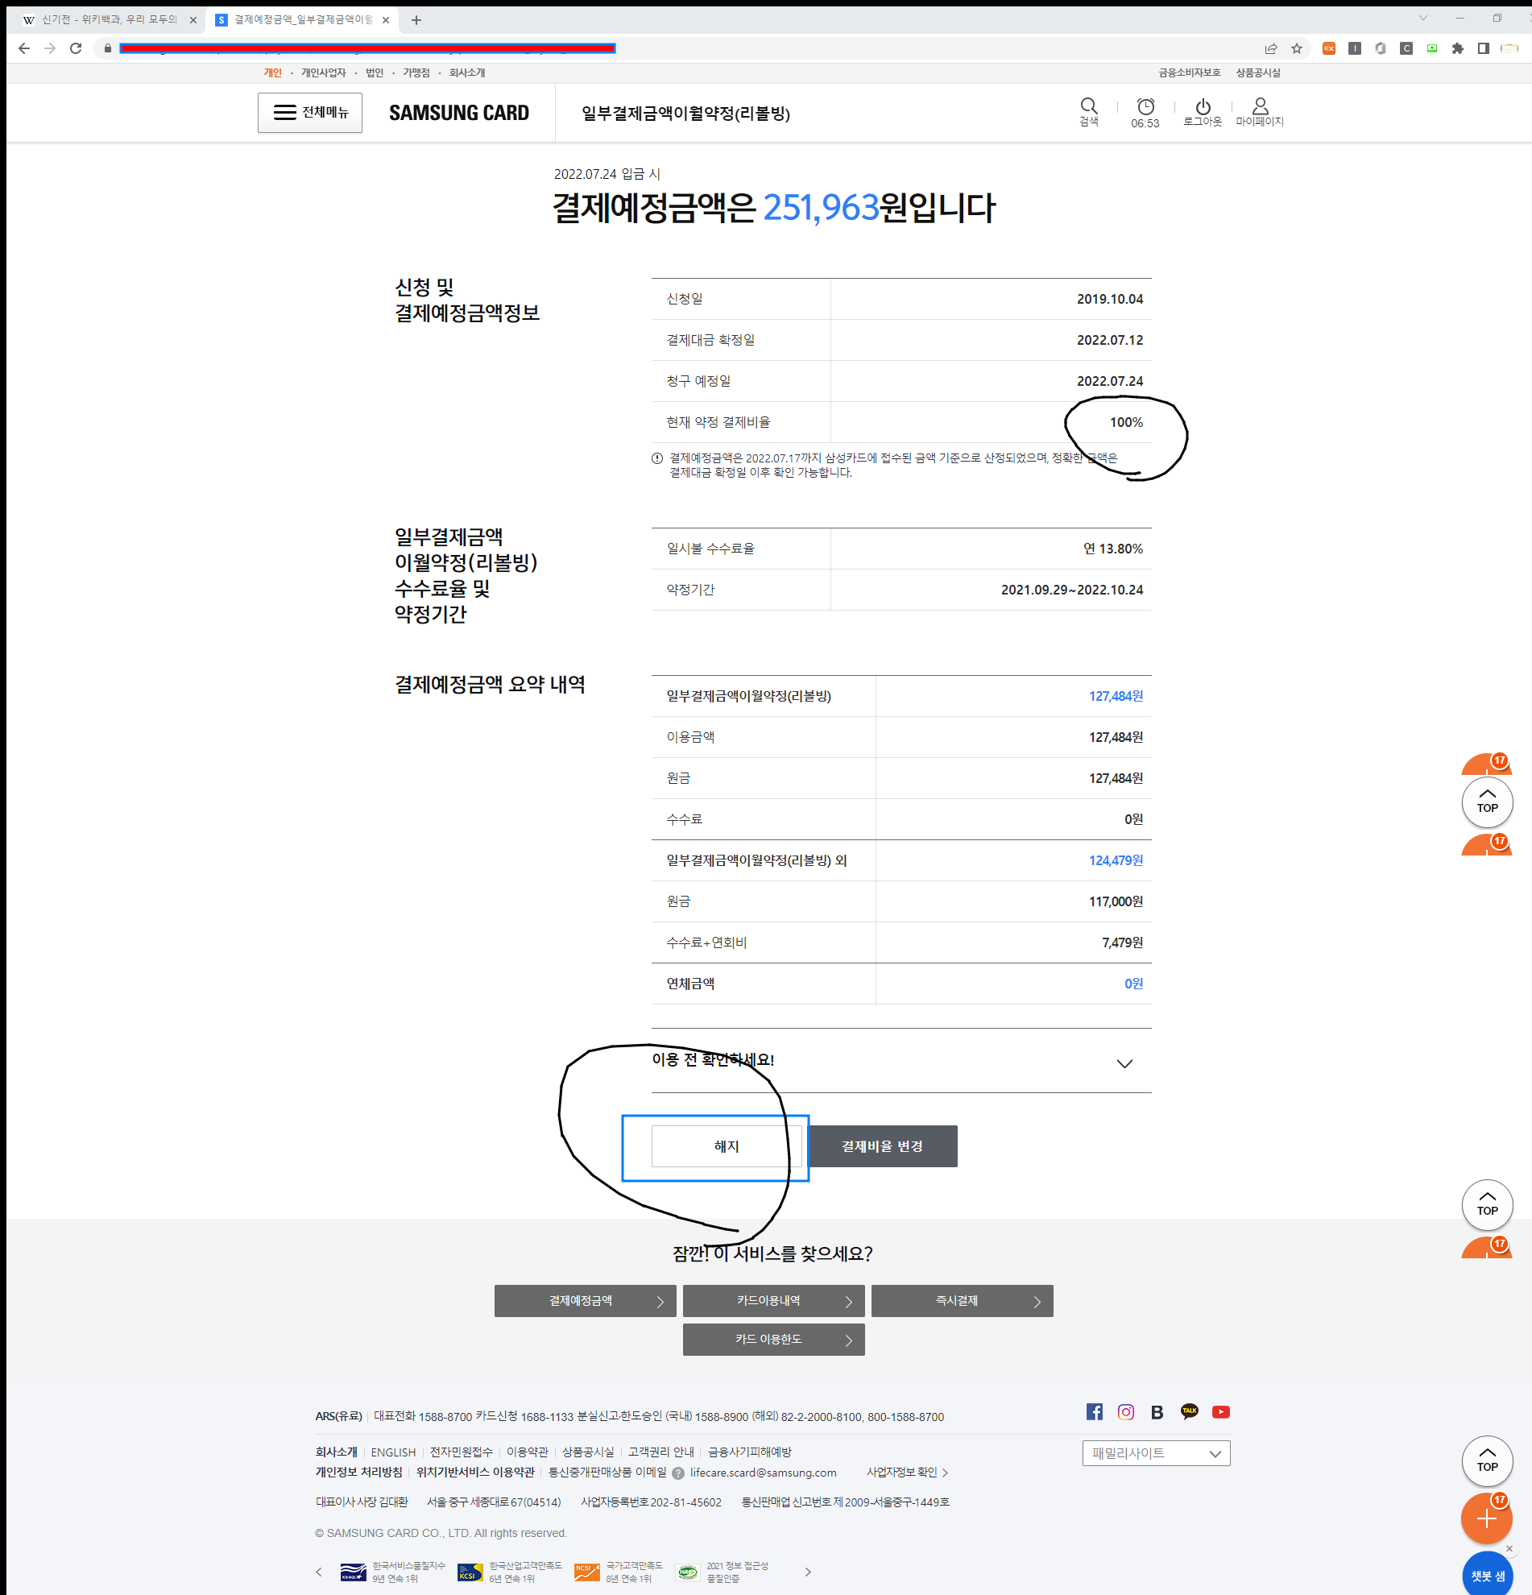Image resolution: width=1532 pixels, height=1595 pixels.
Task: Click the share page icon in address bar
Action: 1271,48
